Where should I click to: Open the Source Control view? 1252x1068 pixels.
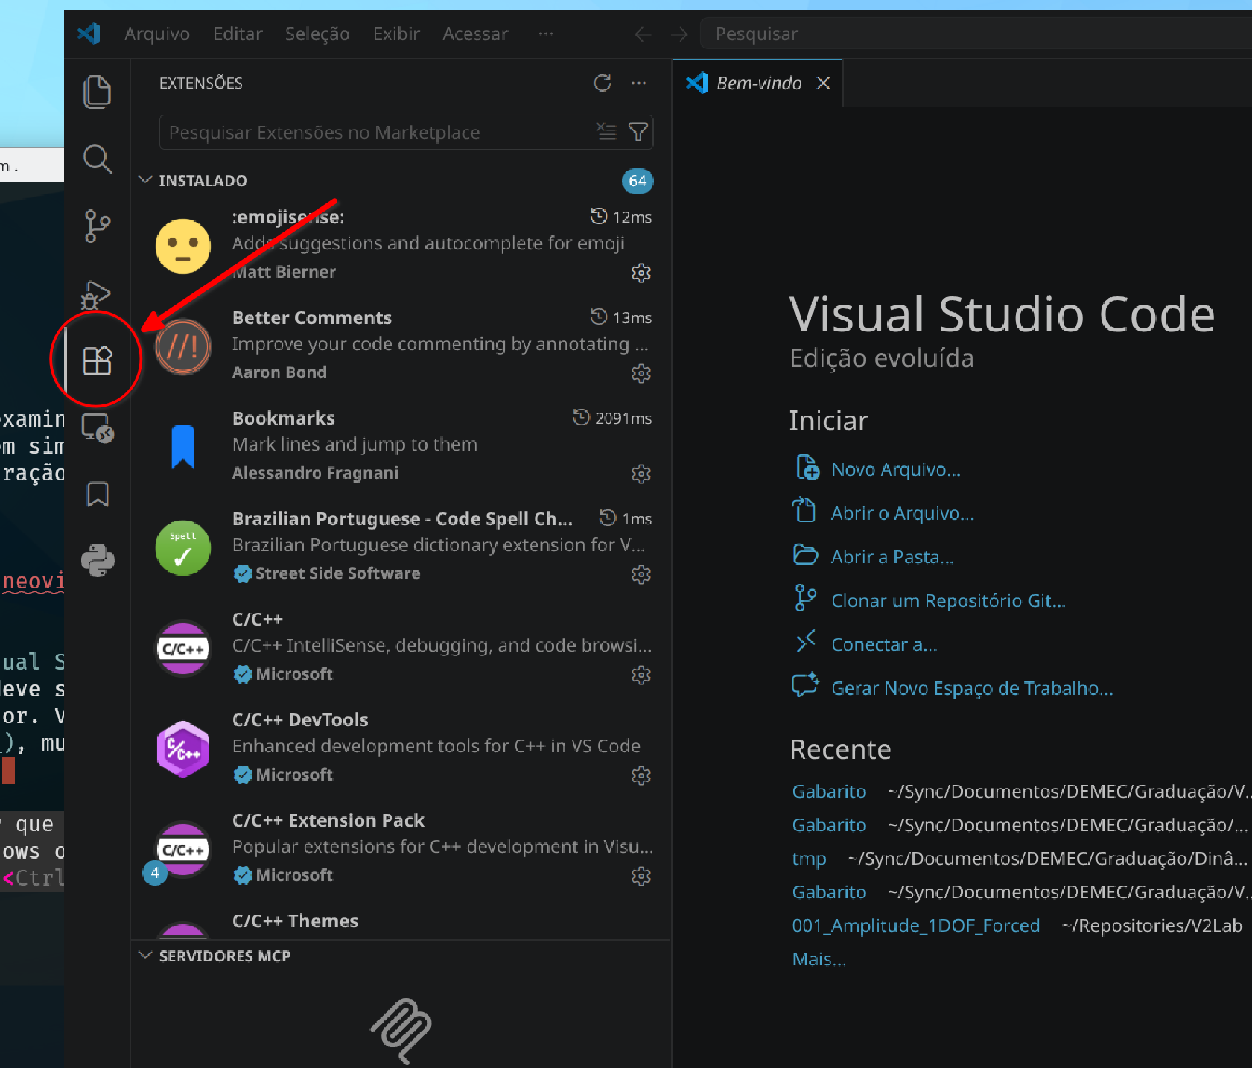click(x=97, y=226)
